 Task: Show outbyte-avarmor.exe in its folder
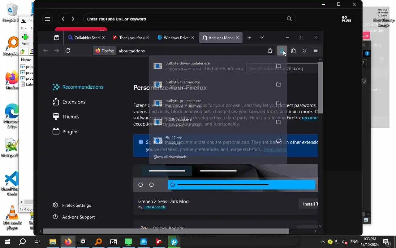tap(278, 84)
